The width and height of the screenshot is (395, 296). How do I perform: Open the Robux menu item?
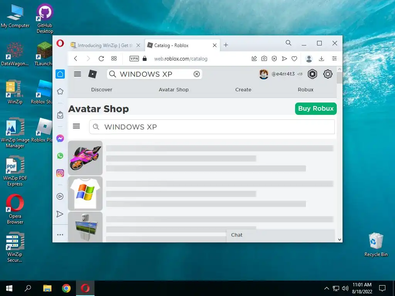(x=306, y=89)
